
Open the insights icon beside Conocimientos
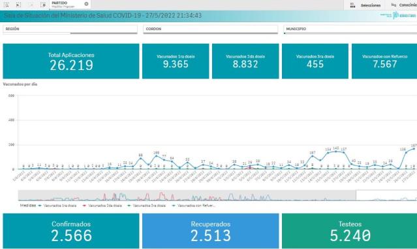tap(394, 5)
